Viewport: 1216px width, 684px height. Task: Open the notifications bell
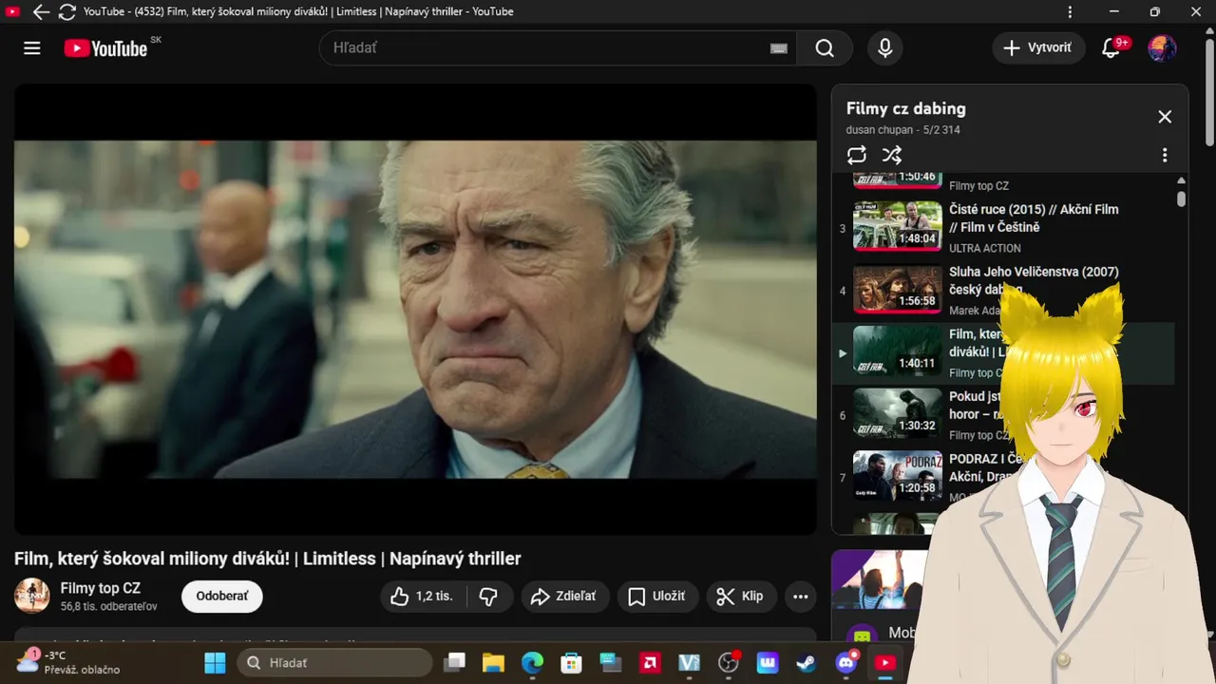[x=1112, y=47]
